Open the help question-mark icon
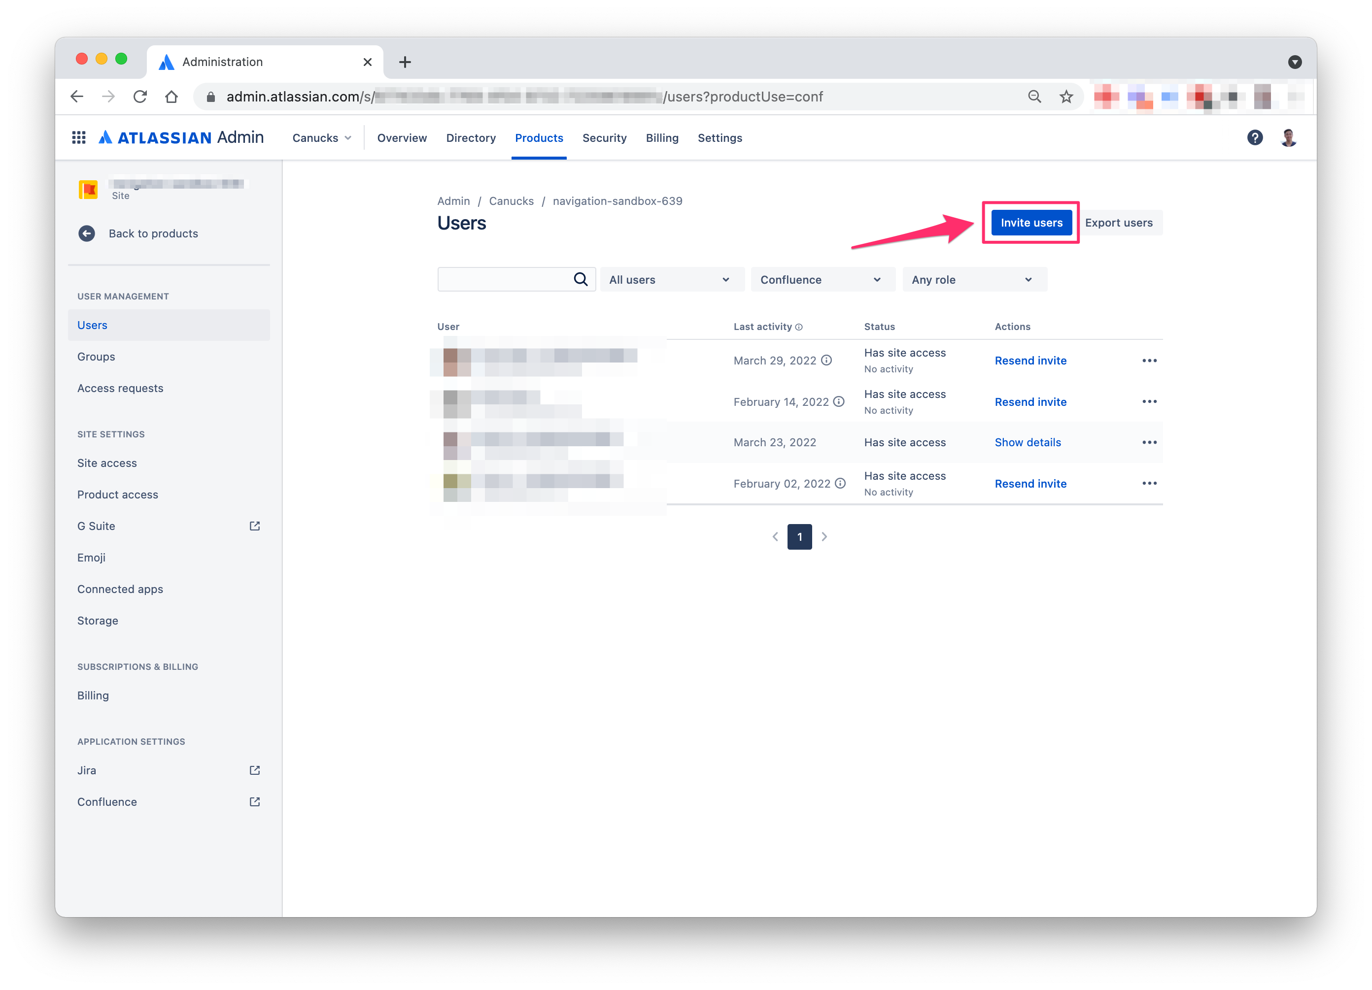 1255,137
